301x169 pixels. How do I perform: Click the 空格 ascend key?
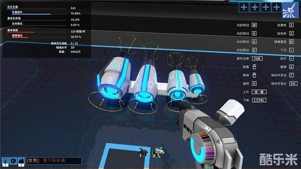(259, 92)
